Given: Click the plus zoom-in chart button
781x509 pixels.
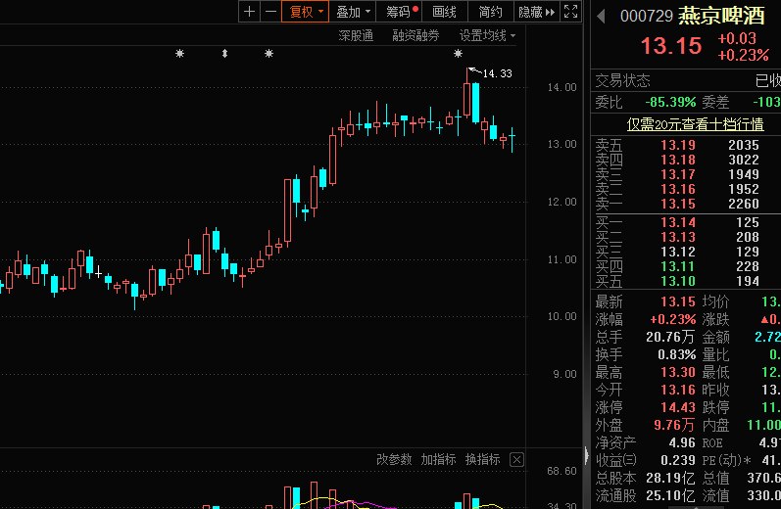Looking at the screenshot, I should [x=249, y=12].
